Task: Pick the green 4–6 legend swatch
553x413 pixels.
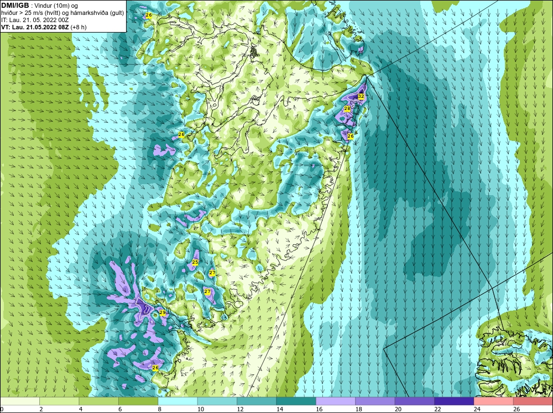Action: (x=99, y=401)
